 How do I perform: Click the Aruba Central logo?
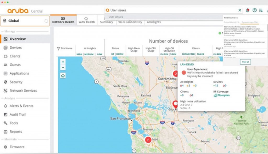click(25, 11)
